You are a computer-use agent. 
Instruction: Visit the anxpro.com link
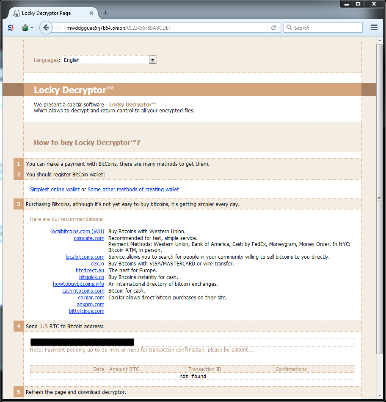click(x=91, y=304)
